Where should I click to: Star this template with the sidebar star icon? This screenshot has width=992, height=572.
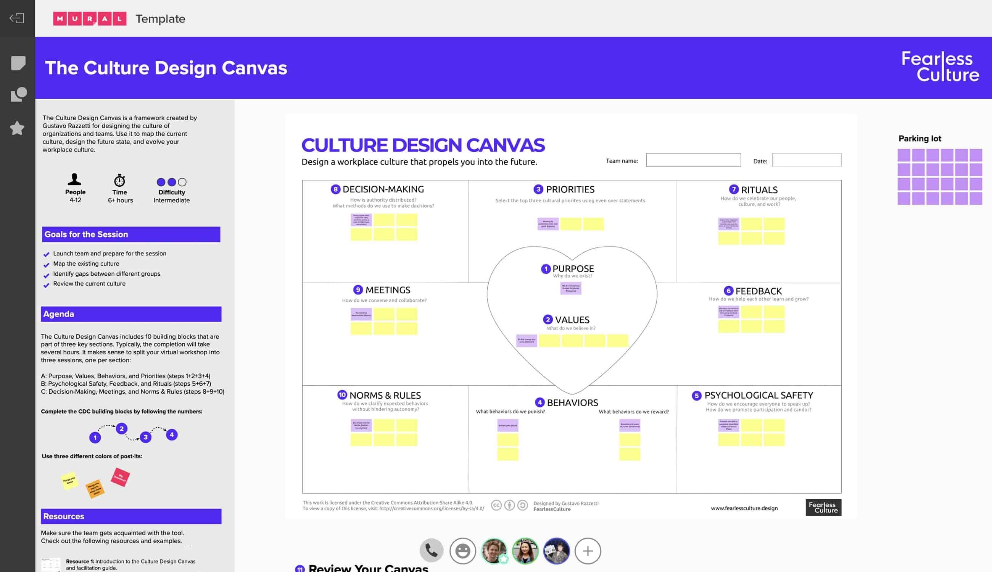click(17, 128)
